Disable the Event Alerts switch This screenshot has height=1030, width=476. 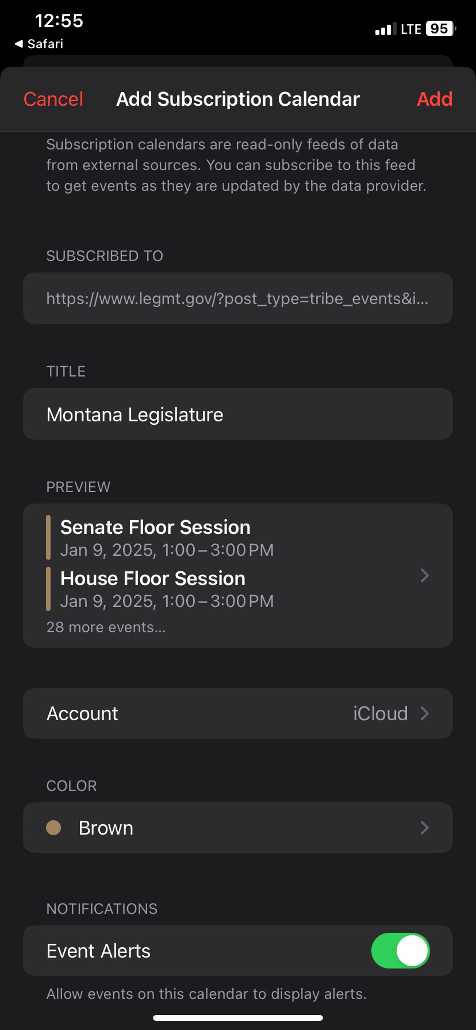tap(400, 951)
